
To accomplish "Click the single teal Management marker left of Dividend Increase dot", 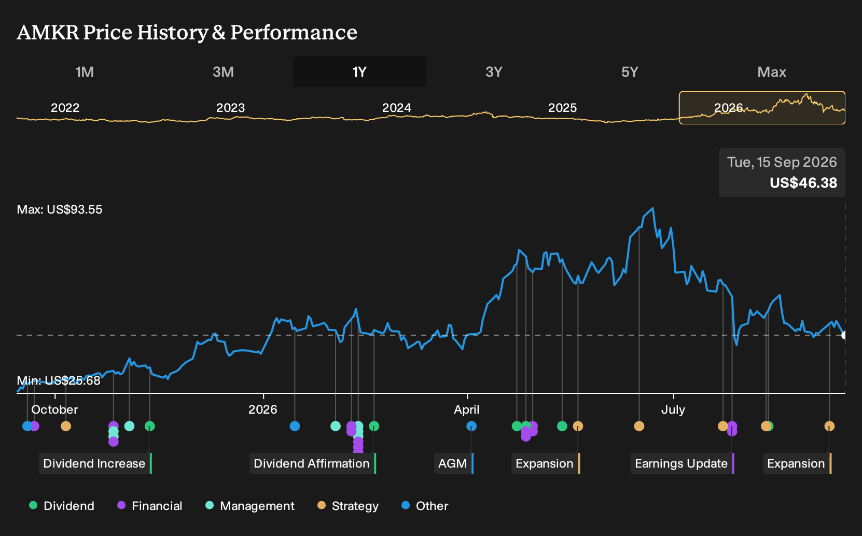I will [130, 426].
